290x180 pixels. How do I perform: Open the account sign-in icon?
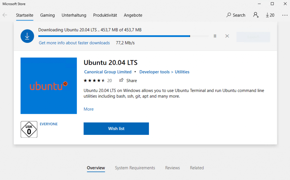tap(256, 15)
